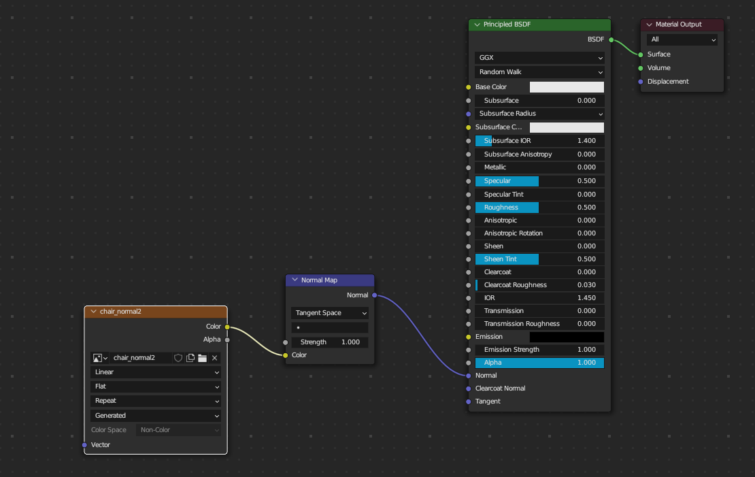Click the UV map field in Normal Map node
This screenshot has height=477, width=755.
tap(330, 327)
